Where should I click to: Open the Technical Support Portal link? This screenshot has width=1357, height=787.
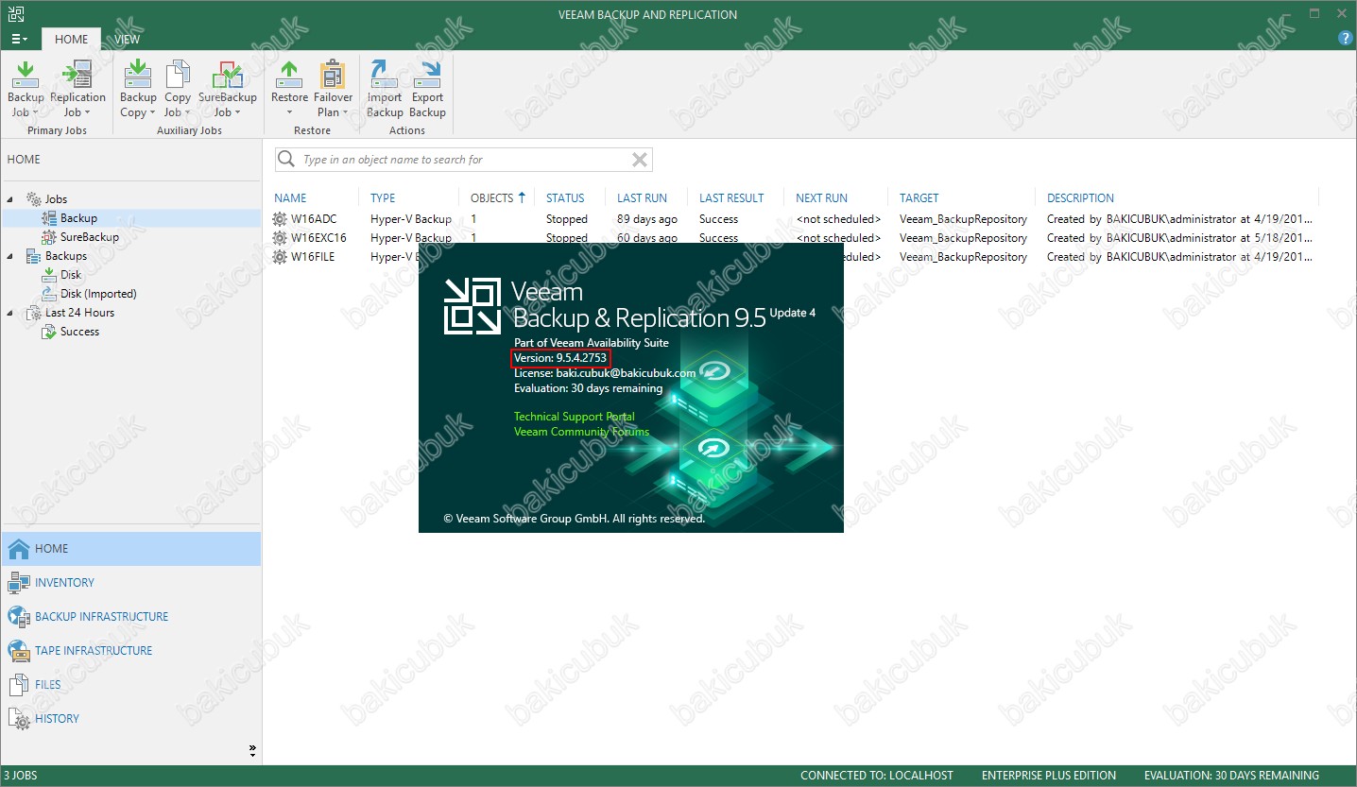point(574,417)
